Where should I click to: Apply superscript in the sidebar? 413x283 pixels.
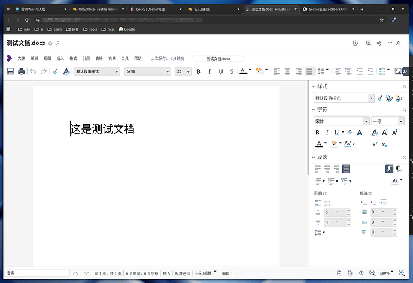(375, 144)
